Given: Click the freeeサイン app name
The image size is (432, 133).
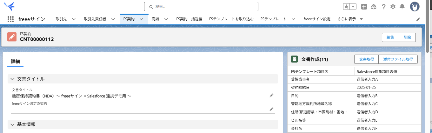Looking at the screenshot, I should point(32,19).
